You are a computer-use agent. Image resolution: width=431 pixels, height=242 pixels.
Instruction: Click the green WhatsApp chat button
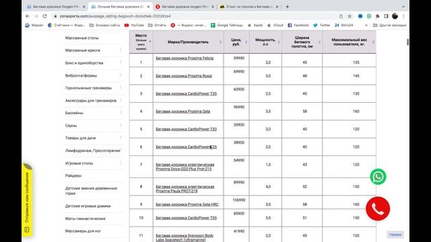point(378,177)
